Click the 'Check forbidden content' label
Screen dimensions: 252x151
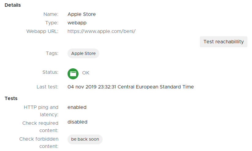point(39,142)
